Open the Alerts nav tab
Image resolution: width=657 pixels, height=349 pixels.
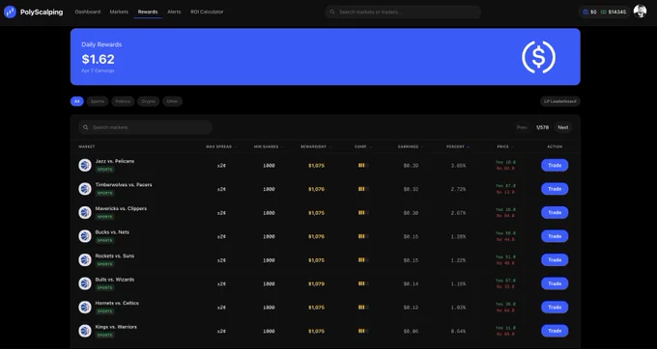(174, 13)
